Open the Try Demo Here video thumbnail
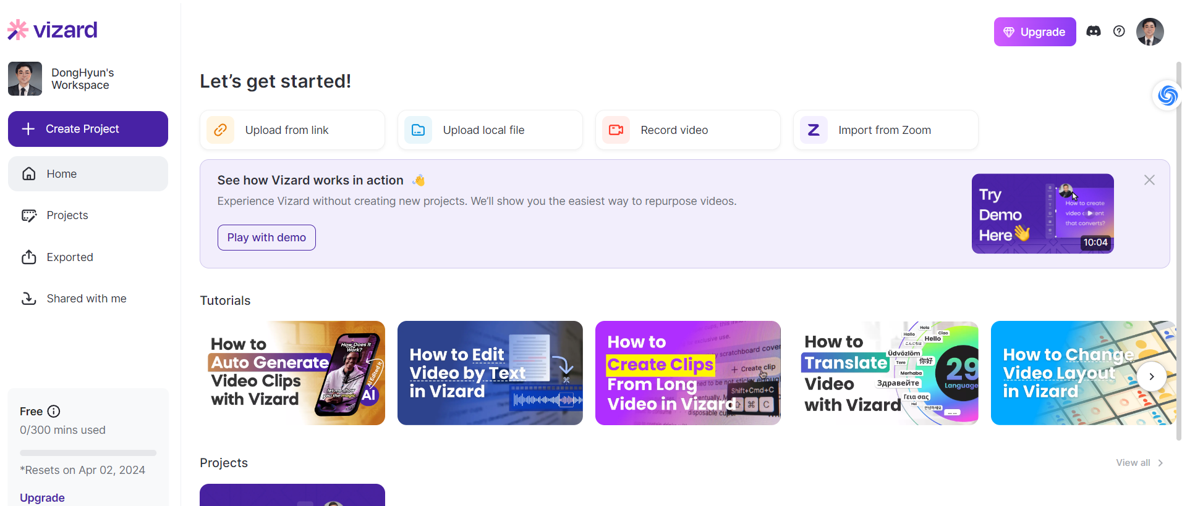 tap(1043, 214)
